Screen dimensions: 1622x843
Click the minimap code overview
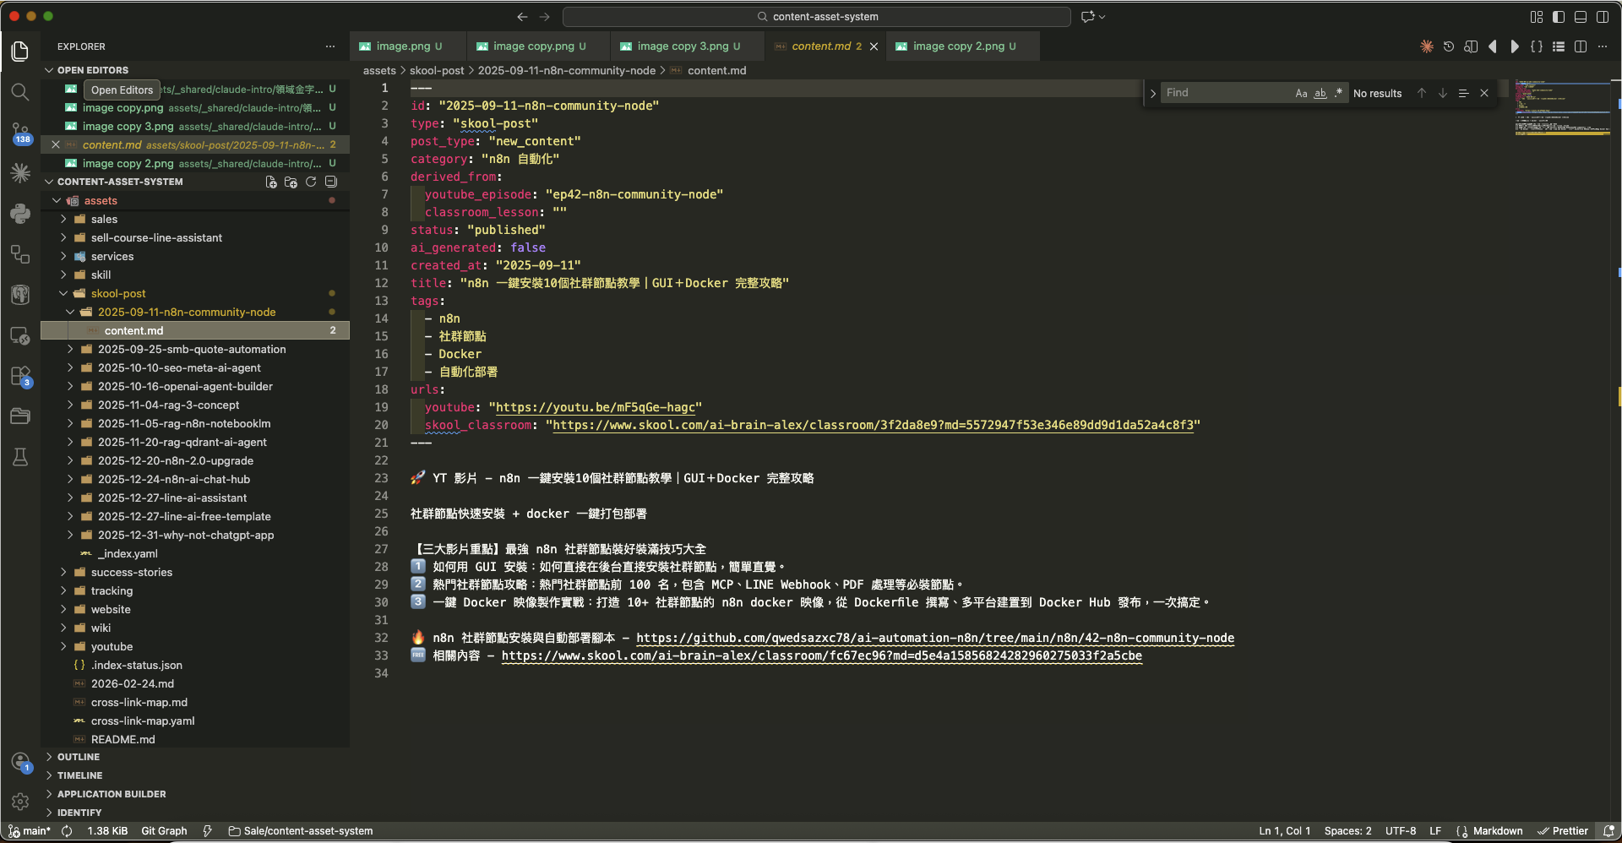(1562, 108)
